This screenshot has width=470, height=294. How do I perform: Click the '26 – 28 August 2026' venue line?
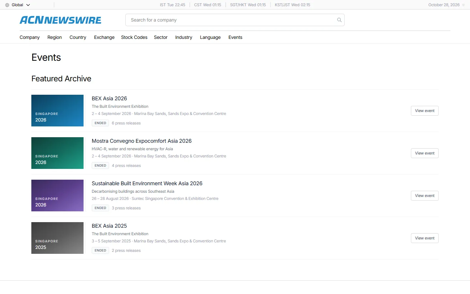point(155,199)
